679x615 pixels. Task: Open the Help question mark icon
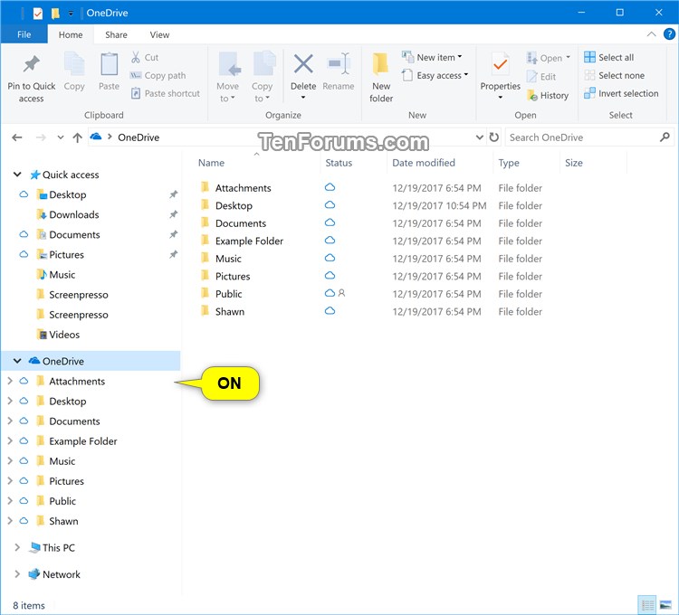click(x=669, y=34)
